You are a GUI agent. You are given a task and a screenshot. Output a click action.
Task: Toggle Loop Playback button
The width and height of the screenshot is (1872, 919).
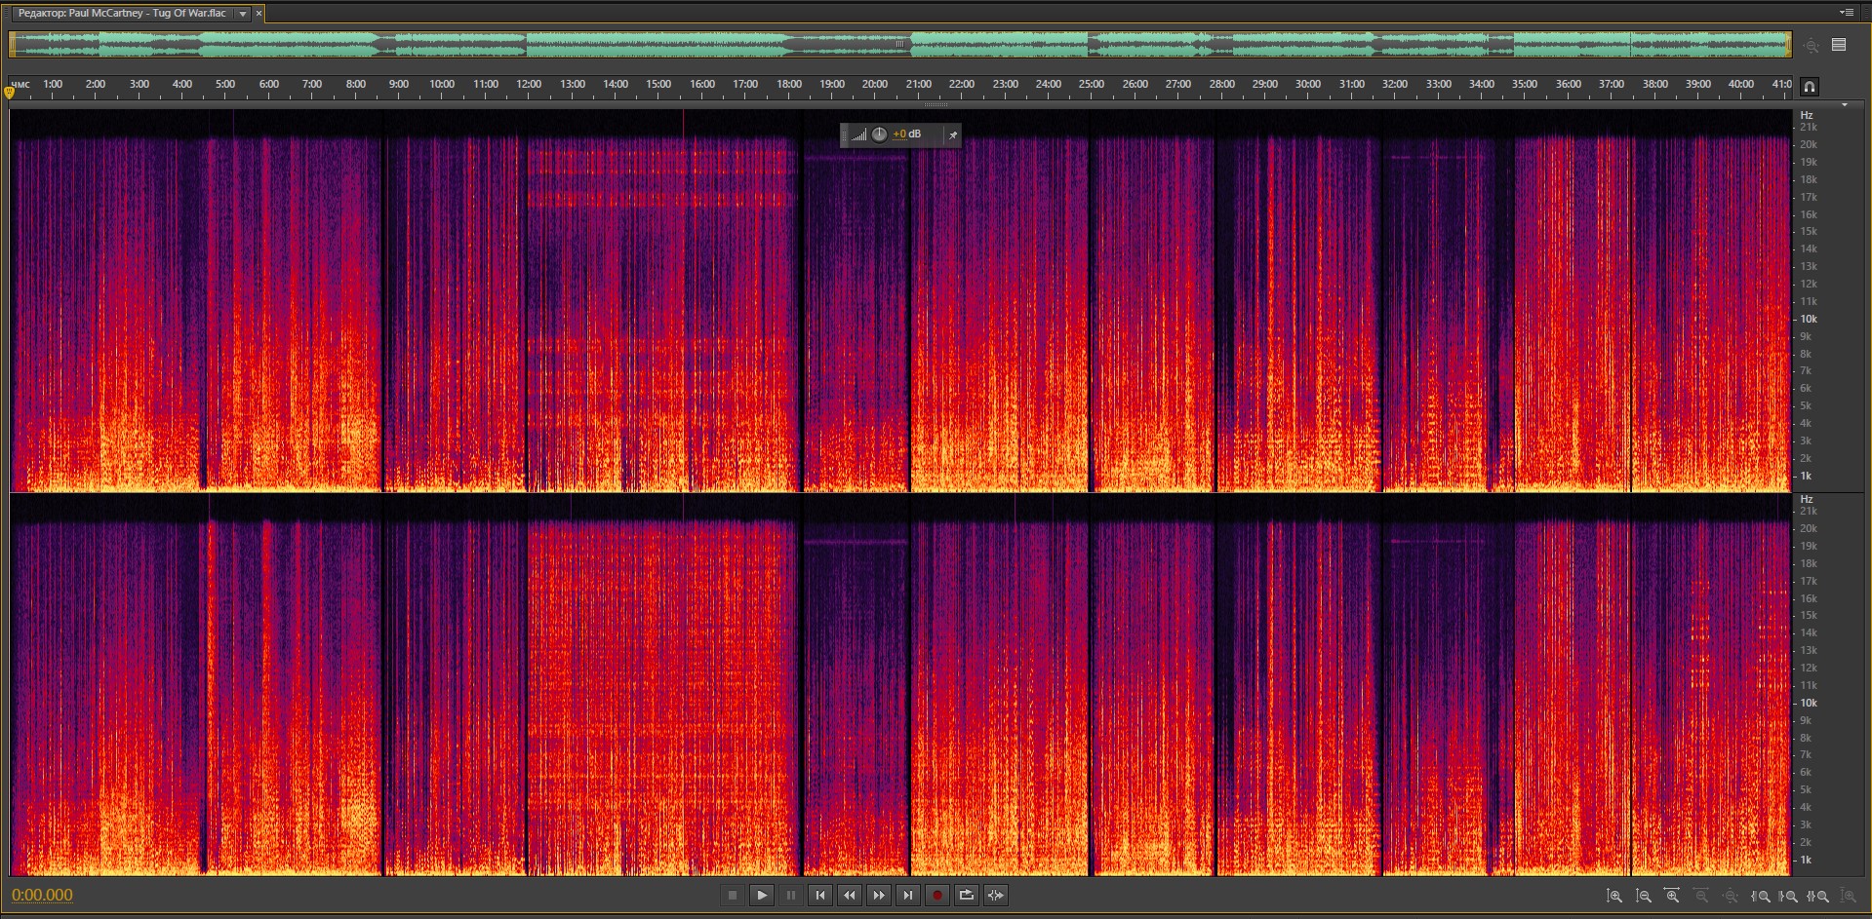coord(967,895)
